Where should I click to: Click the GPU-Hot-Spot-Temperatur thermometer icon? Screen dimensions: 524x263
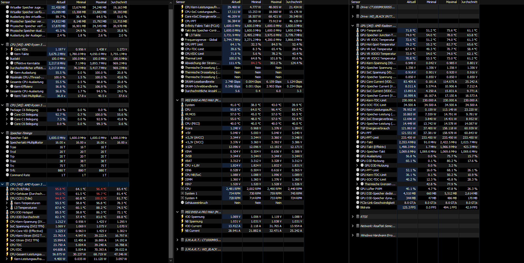(x=358, y=44)
